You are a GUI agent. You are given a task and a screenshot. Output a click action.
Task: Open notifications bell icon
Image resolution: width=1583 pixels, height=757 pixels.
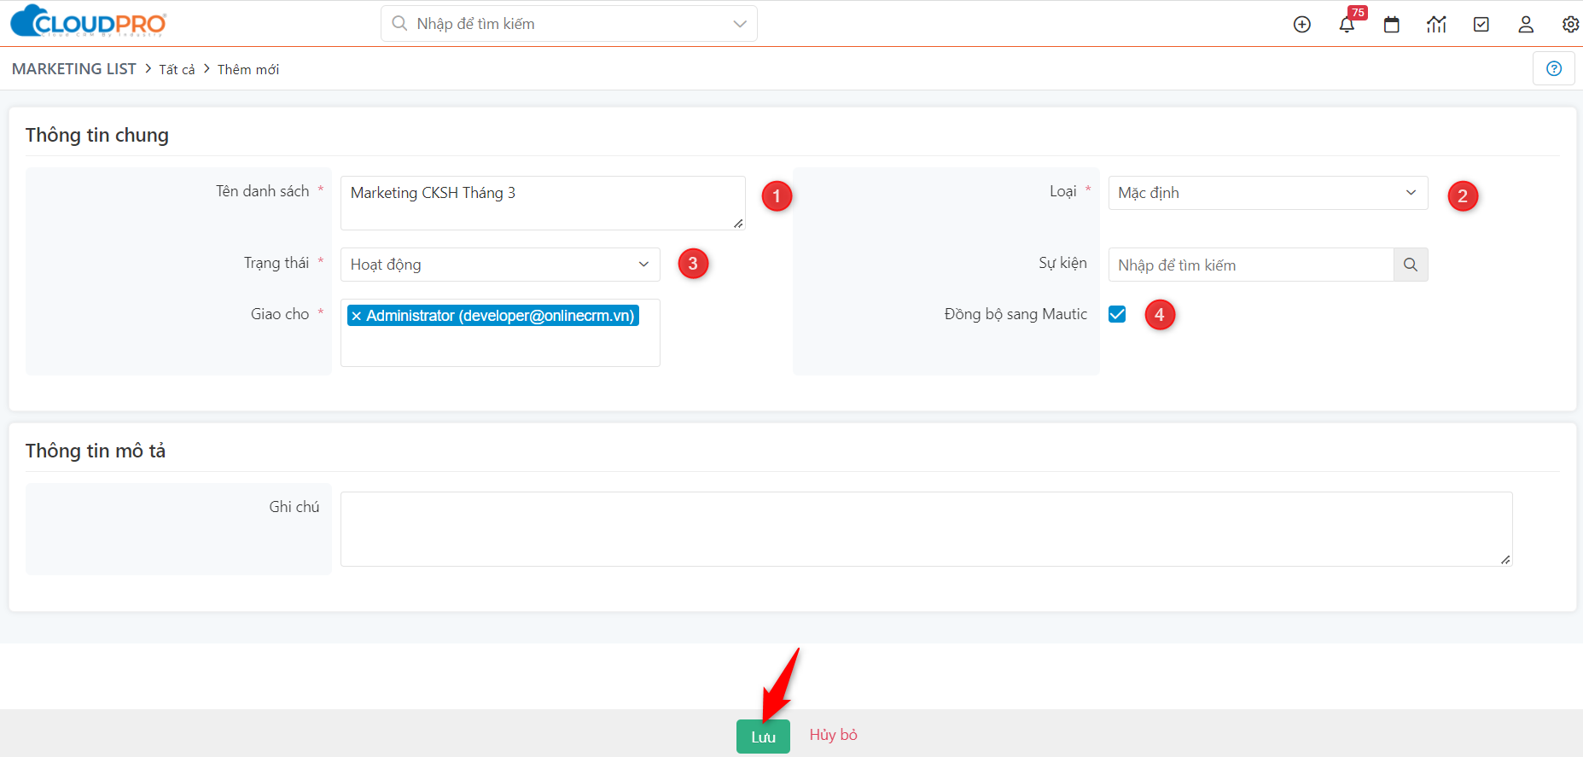point(1347,24)
